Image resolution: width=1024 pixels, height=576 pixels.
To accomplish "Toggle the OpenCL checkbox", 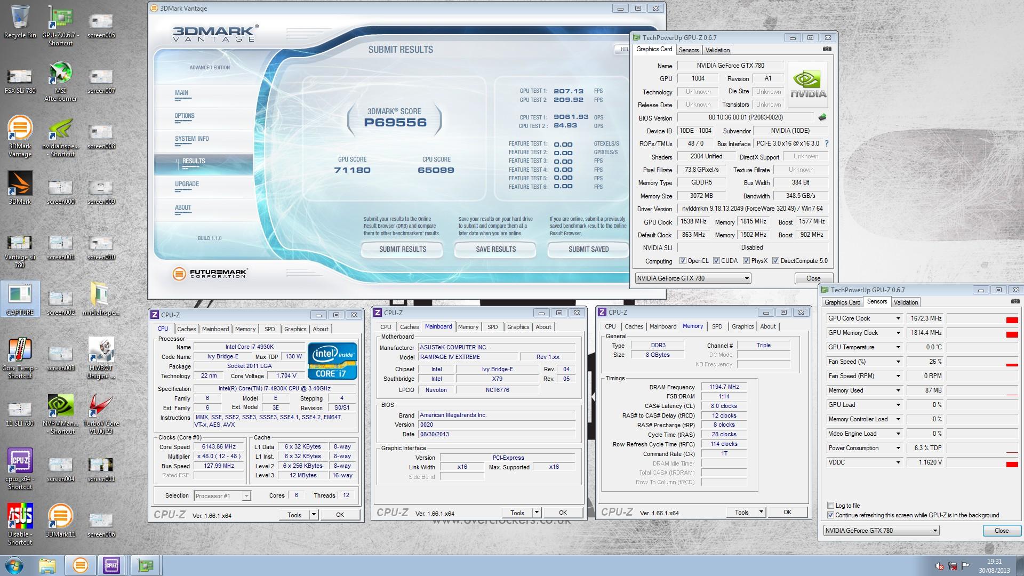I will [x=683, y=261].
